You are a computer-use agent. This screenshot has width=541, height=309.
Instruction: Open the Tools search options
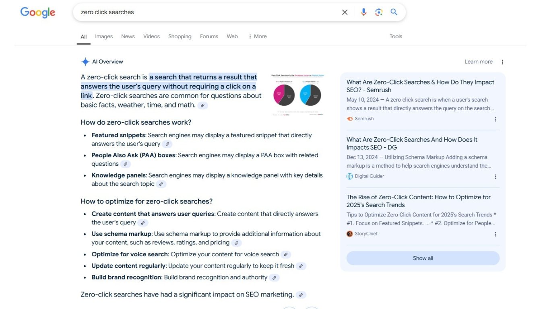pyautogui.click(x=396, y=36)
